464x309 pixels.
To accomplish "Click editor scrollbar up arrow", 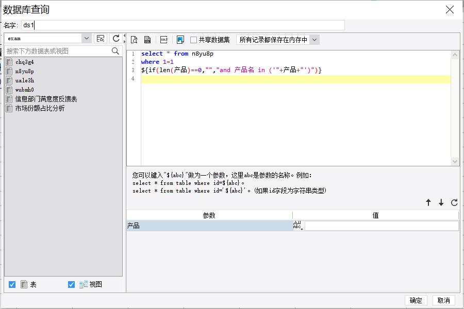I will click(x=455, y=55).
